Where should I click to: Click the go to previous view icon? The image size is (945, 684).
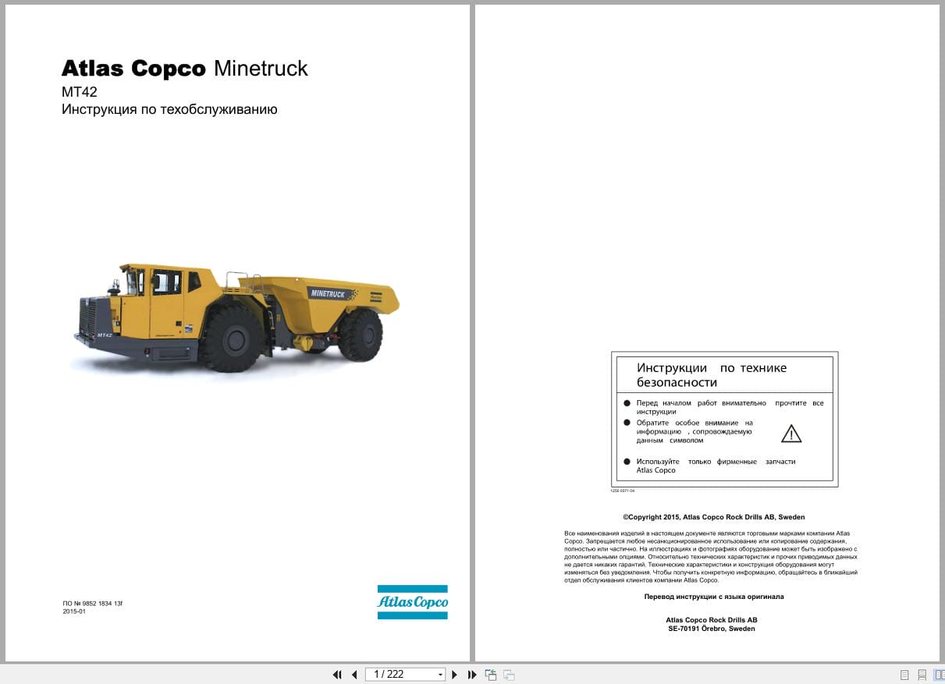[x=491, y=675]
